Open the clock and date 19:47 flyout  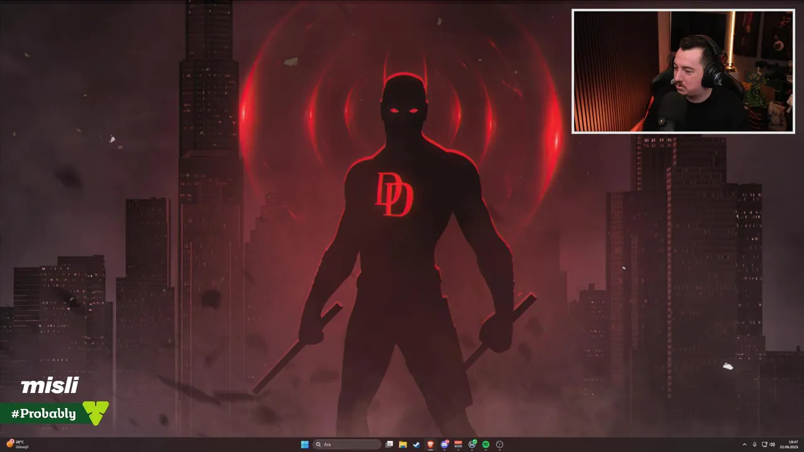[789, 444]
